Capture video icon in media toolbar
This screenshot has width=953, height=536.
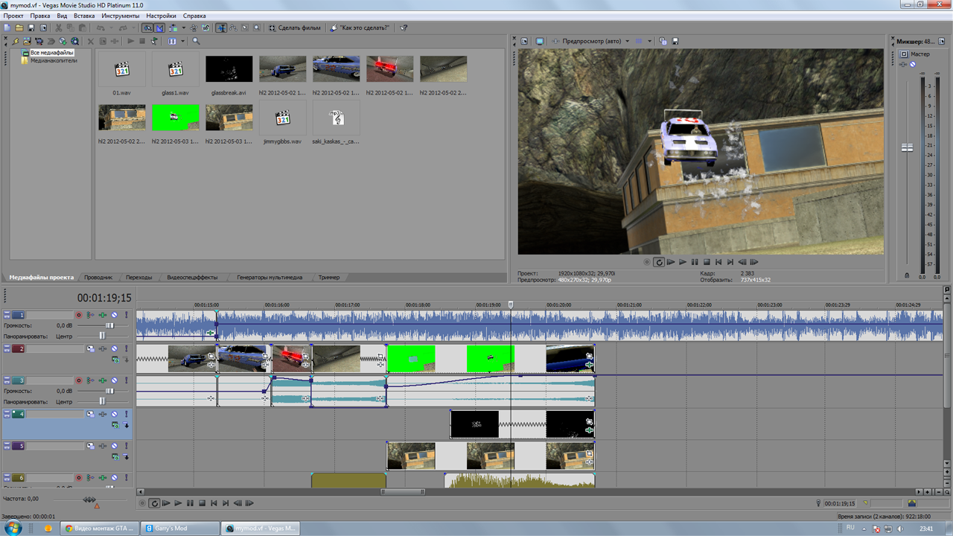[x=40, y=41]
